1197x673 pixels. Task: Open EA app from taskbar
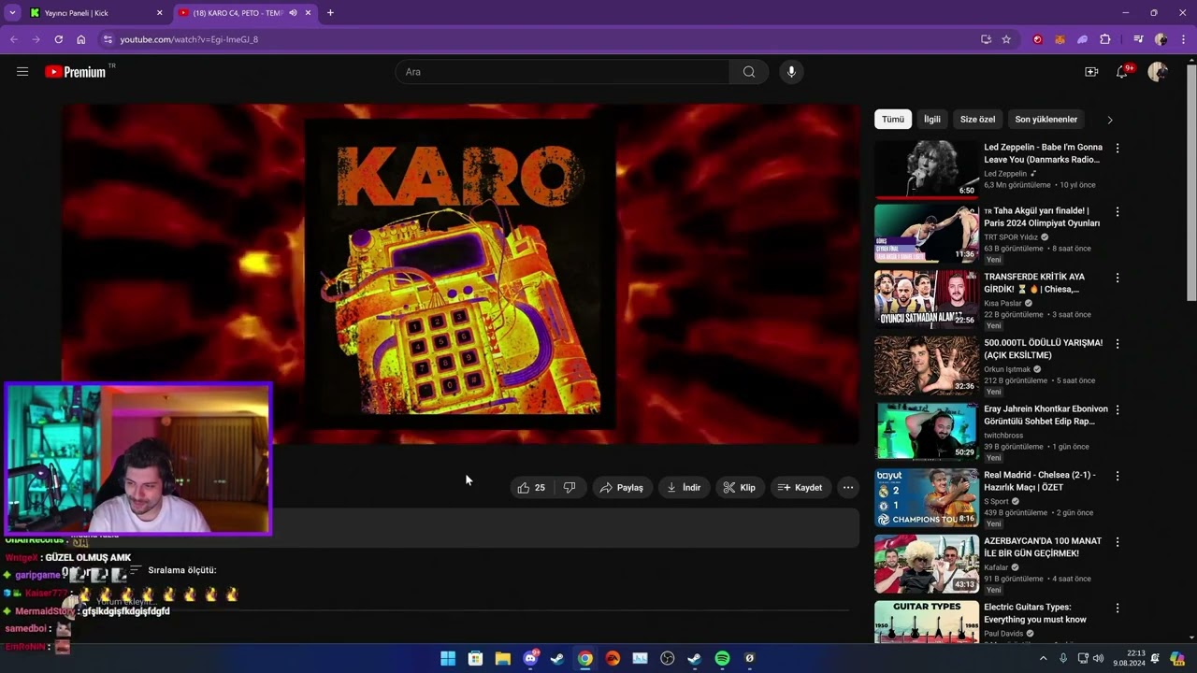click(613, 658)
